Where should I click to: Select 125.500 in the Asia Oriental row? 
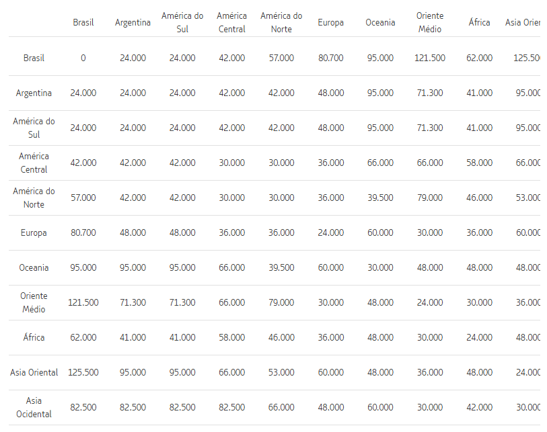tap(83, 372)
